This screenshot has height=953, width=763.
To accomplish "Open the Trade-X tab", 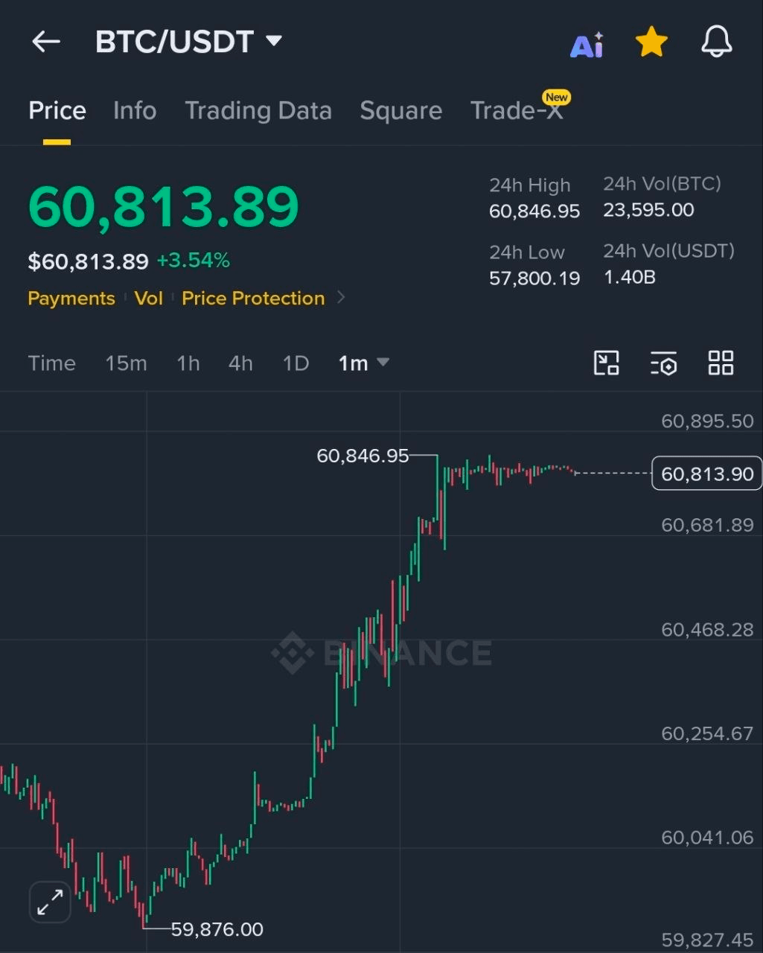I will pyautogui.click(x=517, y=110).
